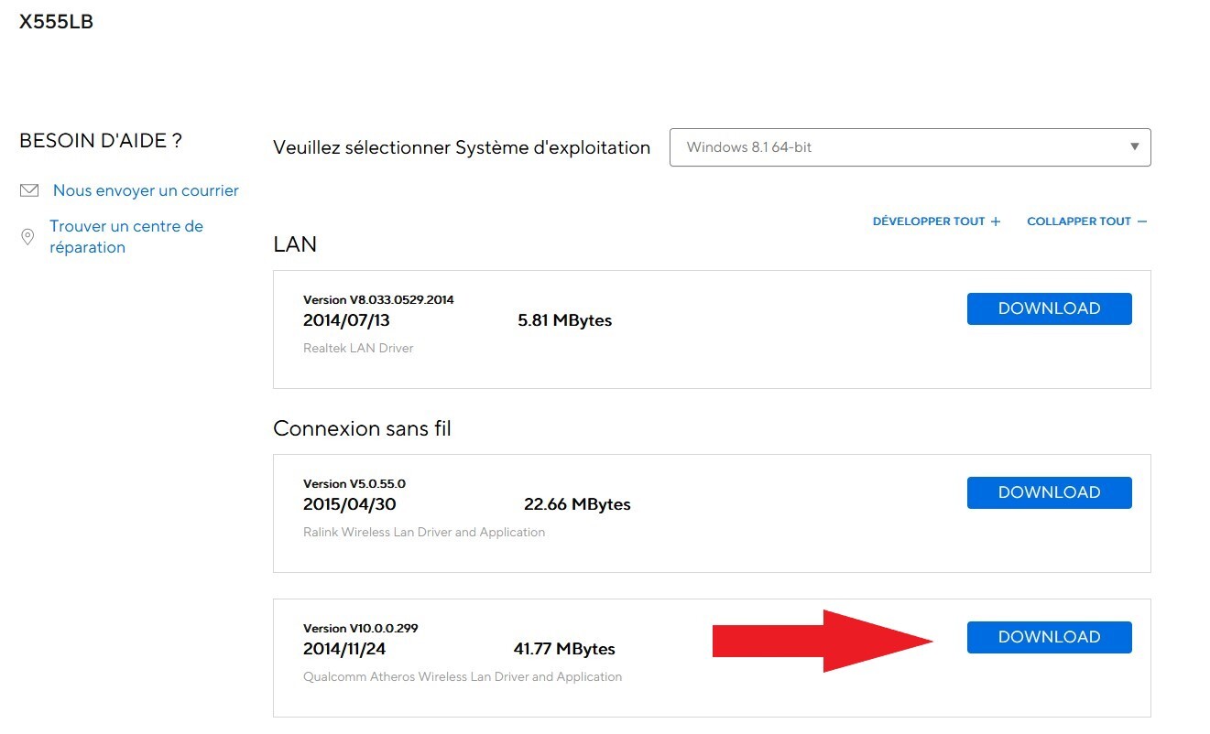Open the Nous envoyer un courrier link
The image size is (1210, 734).
click(146, 190)
